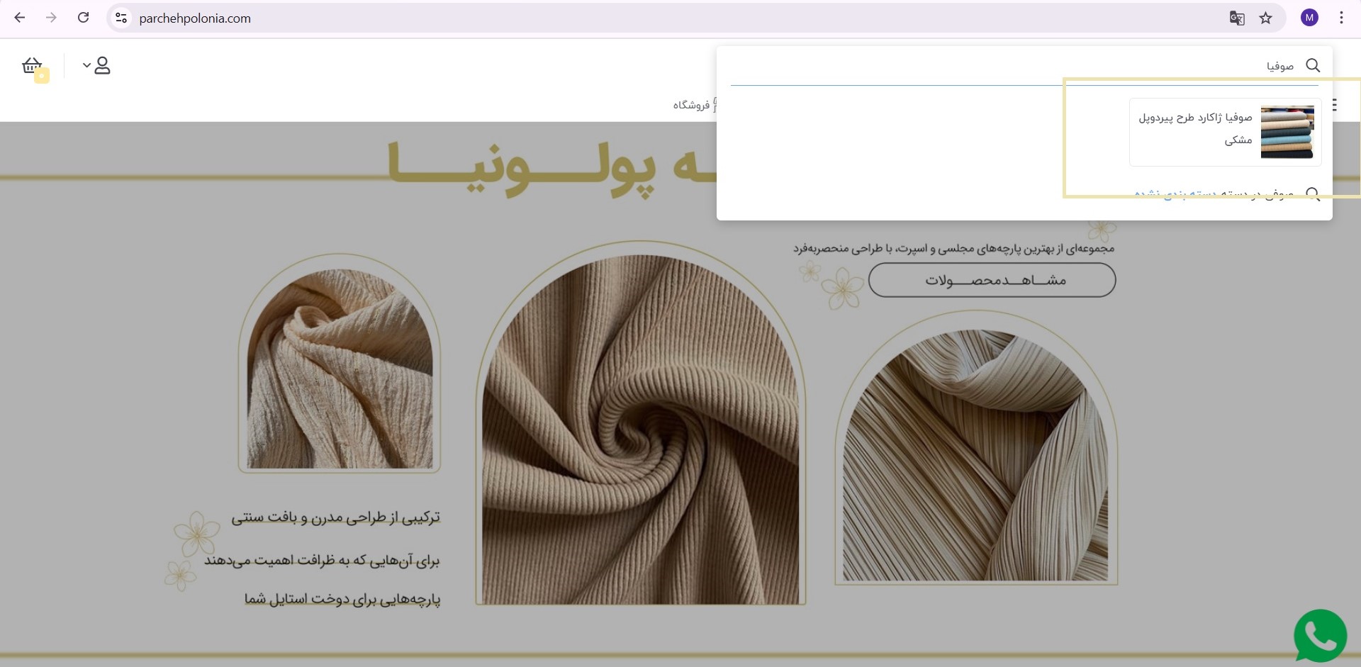The width and height of the screenshot is (1361, 667).
Task: Expand the account dropdown chevron
Action: coord(86,66)
